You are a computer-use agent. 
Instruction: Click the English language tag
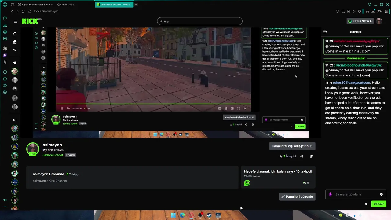(x=71, y=155)
